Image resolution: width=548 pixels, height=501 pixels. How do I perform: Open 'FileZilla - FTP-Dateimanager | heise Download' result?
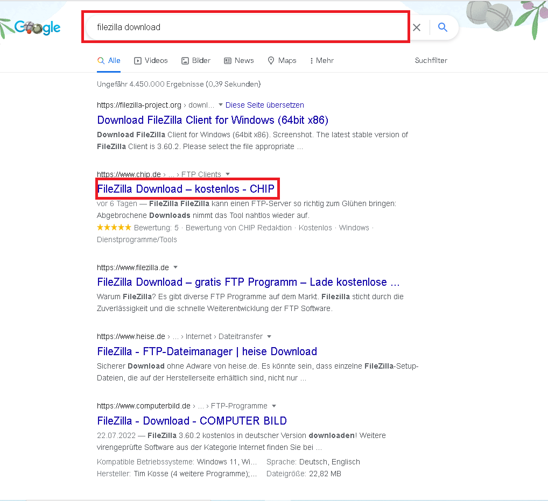tap(207, 351)
